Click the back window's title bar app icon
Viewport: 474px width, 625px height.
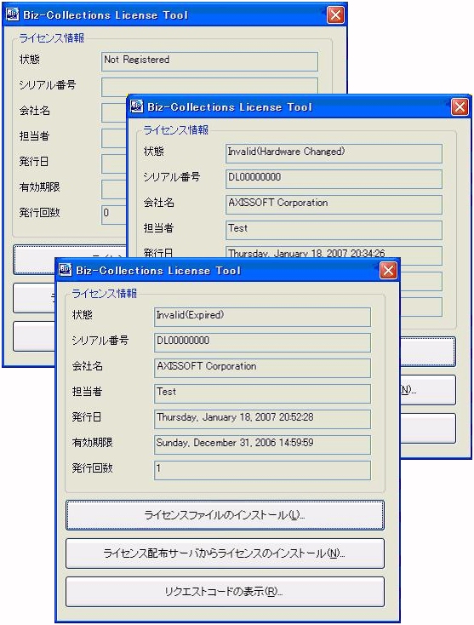point(13,14)
